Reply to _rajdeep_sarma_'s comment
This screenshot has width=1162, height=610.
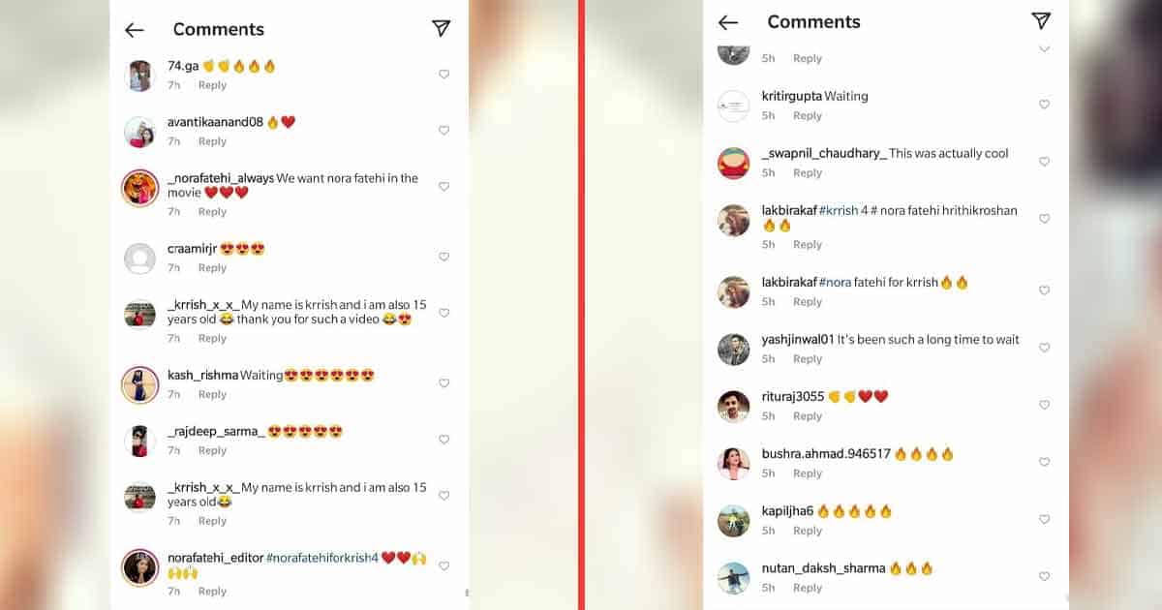[212, 450]
